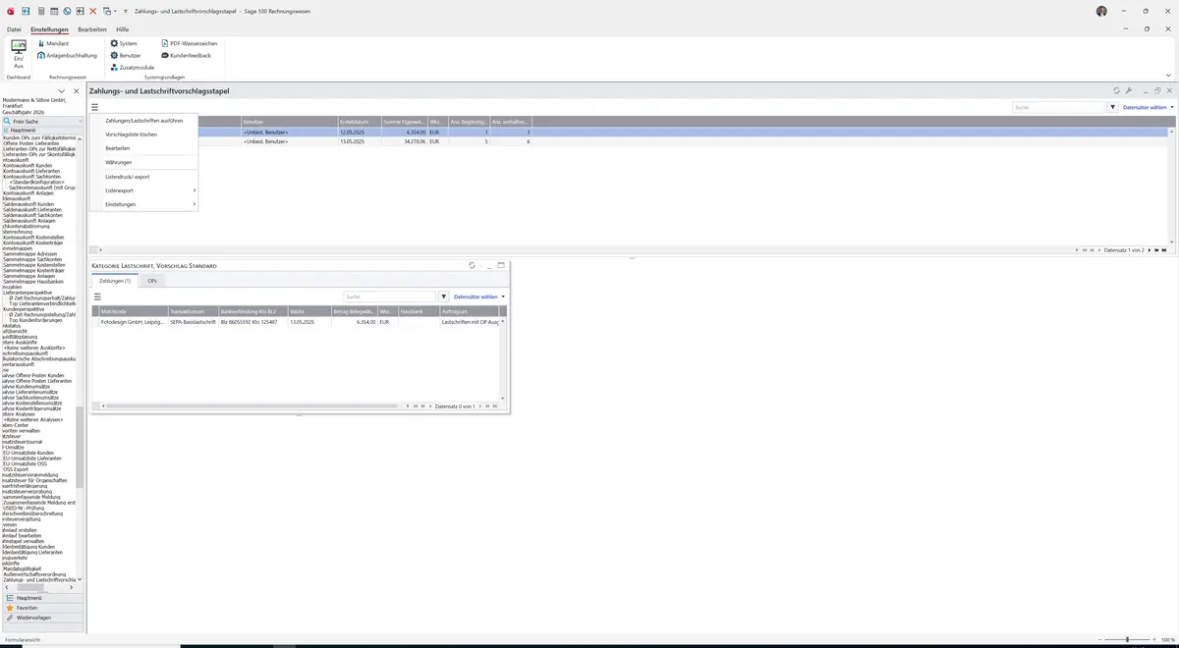Open Mandant settings in the ribbon
This screenshot has width=1179, height=648.
53,43
